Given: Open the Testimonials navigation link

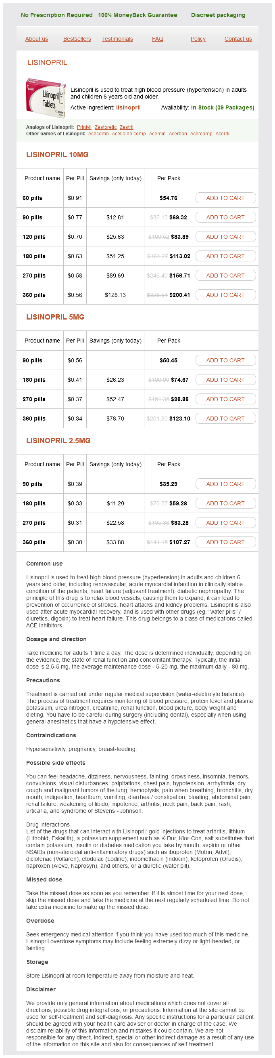Looking at the screenshot, I should pos(117,39).
